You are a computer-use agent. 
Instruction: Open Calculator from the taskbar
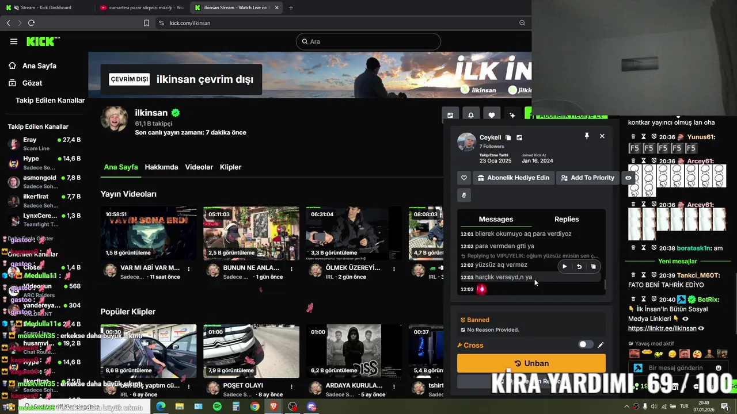236,407
